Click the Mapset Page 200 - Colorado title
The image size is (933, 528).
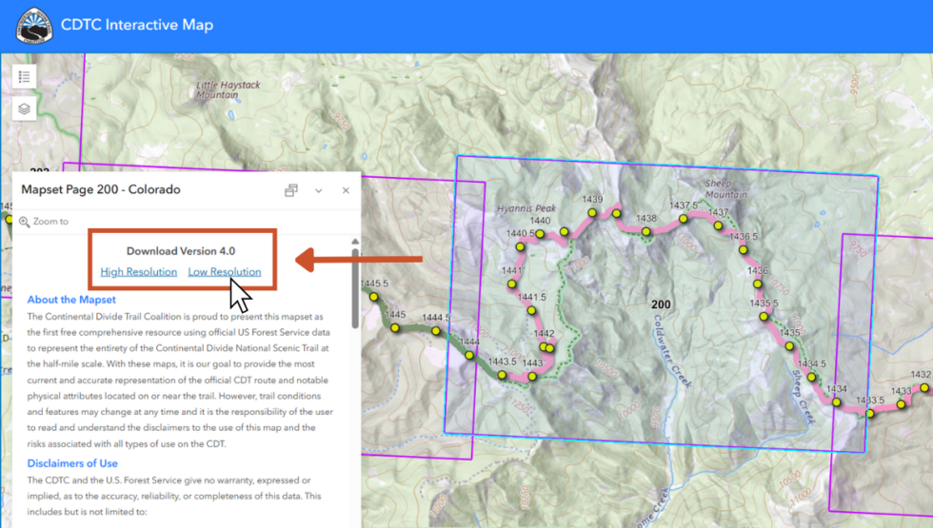(101, 189)
